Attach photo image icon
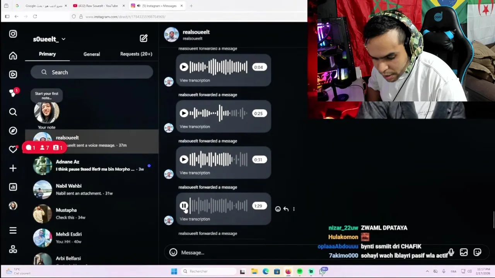This screenshot has height=278, width=495. pos(464,253)
